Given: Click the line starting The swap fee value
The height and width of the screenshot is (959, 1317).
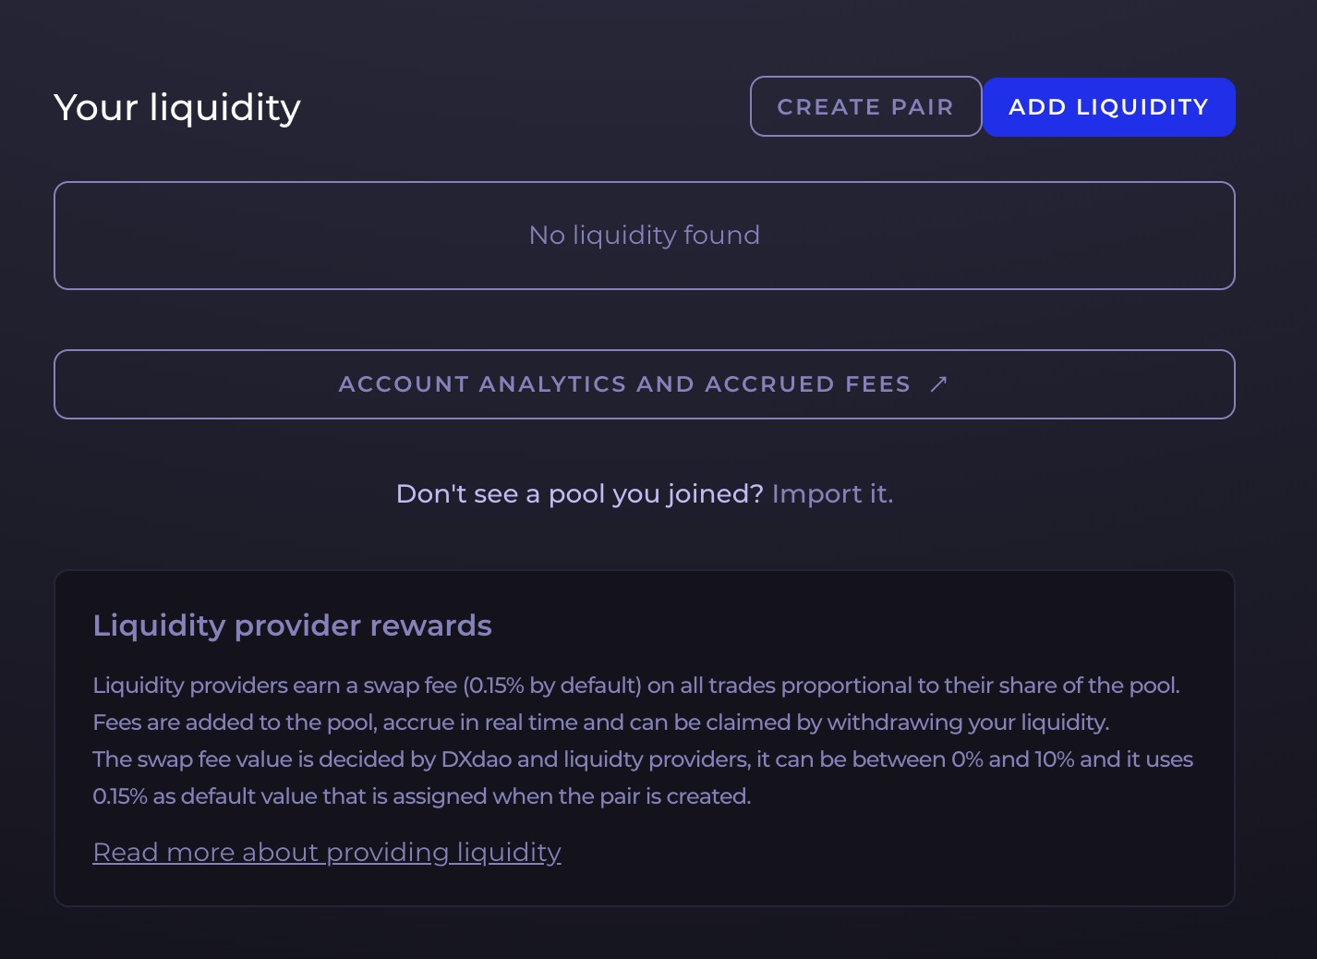Looking at the screenshot, I should tap(643, 759).
